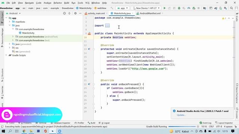This screenshot has height=134, width=239.
Task: Open the Refactor menu
Action: [58, 3]
